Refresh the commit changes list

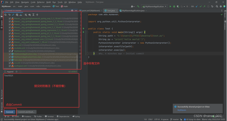click(x=6, y=15)
